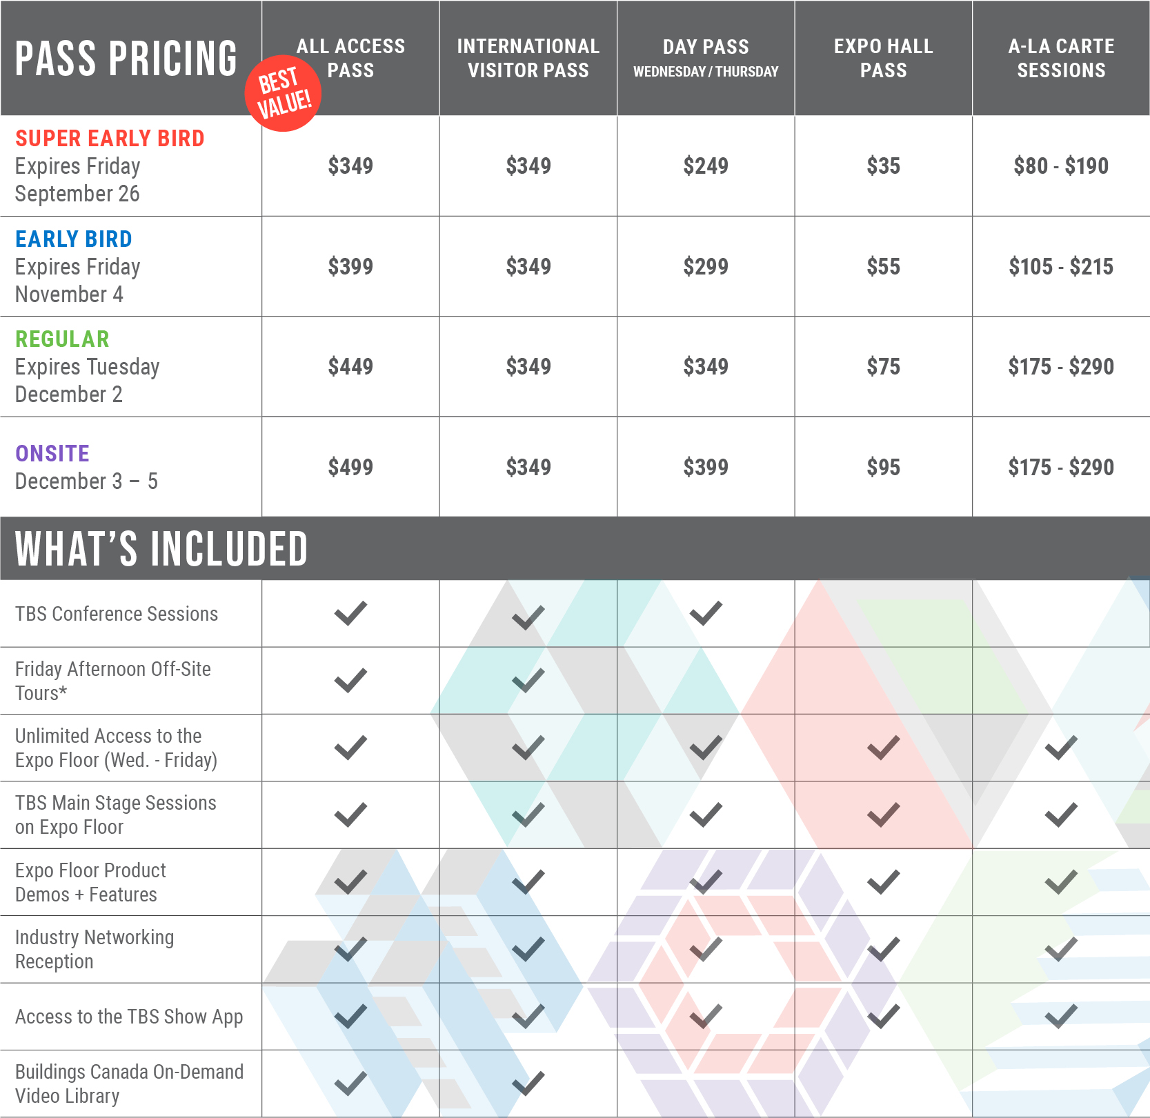
Task: Click the Regular $75 Expo Hall price
Action: pos(884,366)
